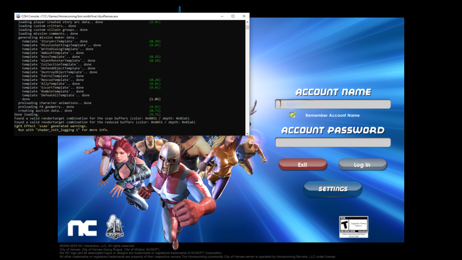Open the Settings menu button
The height and width of the screenshot is (260, 462).
(333, 189)
